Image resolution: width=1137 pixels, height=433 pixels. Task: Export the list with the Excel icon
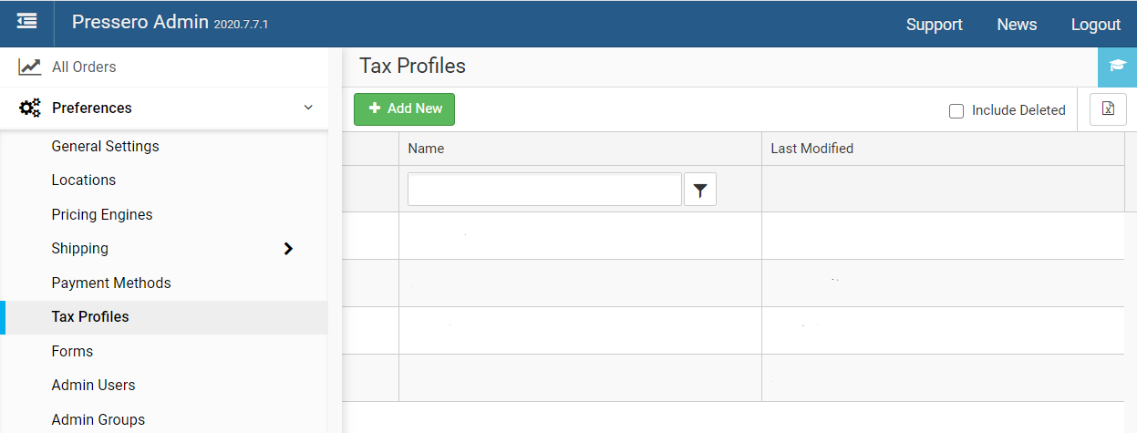1108,109
